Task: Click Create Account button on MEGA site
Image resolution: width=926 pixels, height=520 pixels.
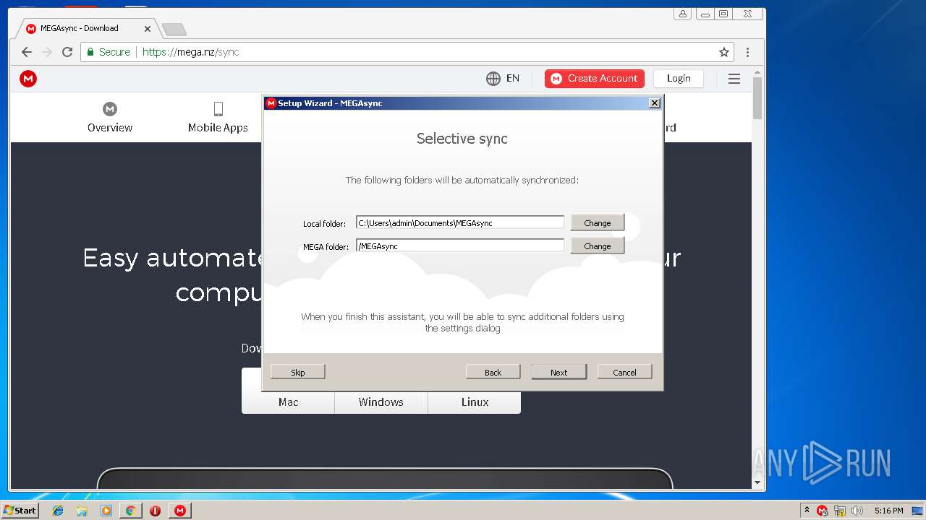Action: pos(595,78)
